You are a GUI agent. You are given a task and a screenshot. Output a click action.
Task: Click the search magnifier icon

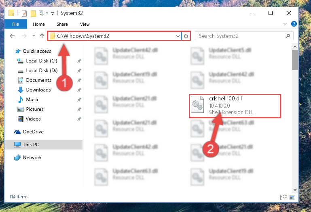(x=288, y=36)
